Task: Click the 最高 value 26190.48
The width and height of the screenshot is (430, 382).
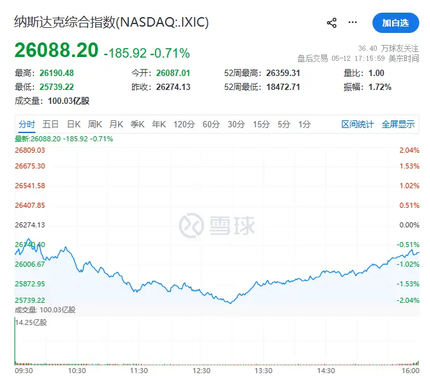Action: [x=56, y=73]
